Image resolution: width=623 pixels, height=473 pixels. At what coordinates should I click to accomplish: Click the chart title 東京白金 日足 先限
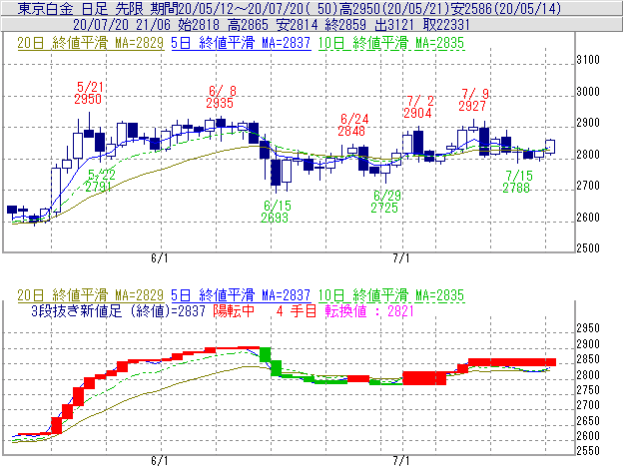(82, 8)
